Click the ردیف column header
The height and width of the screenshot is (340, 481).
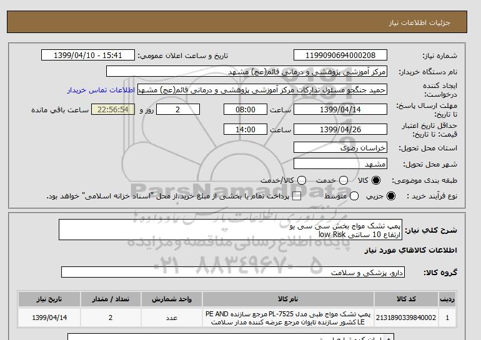point(447,299)
